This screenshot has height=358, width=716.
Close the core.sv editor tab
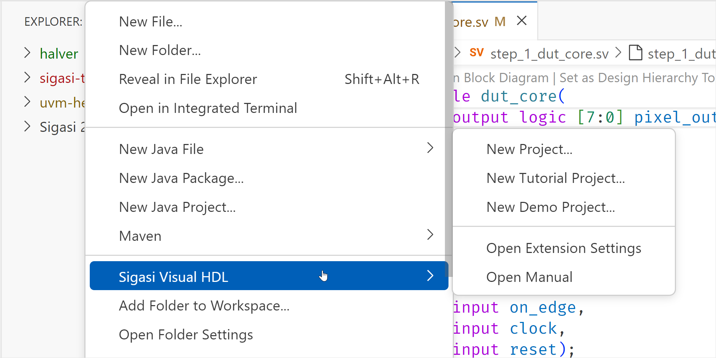pyautogui.click(x=522, y=21)
